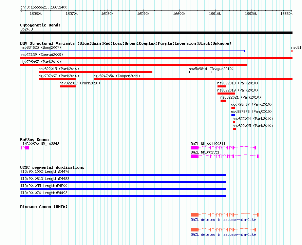Click the 16630k ruler tick label
Viewport: 302px width, 245px height.
tap(286, 14)
